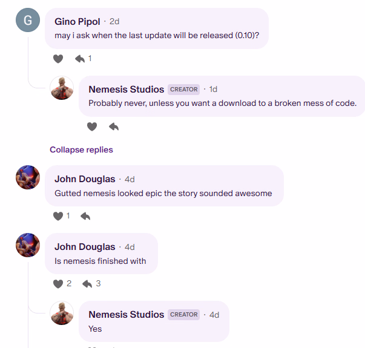Open John Douglas name on "Gutted nemesis" comment
This screenshot has height=348, width=365.
point(85,179)
